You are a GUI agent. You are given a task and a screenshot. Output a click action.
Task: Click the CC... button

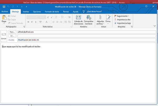12,36
